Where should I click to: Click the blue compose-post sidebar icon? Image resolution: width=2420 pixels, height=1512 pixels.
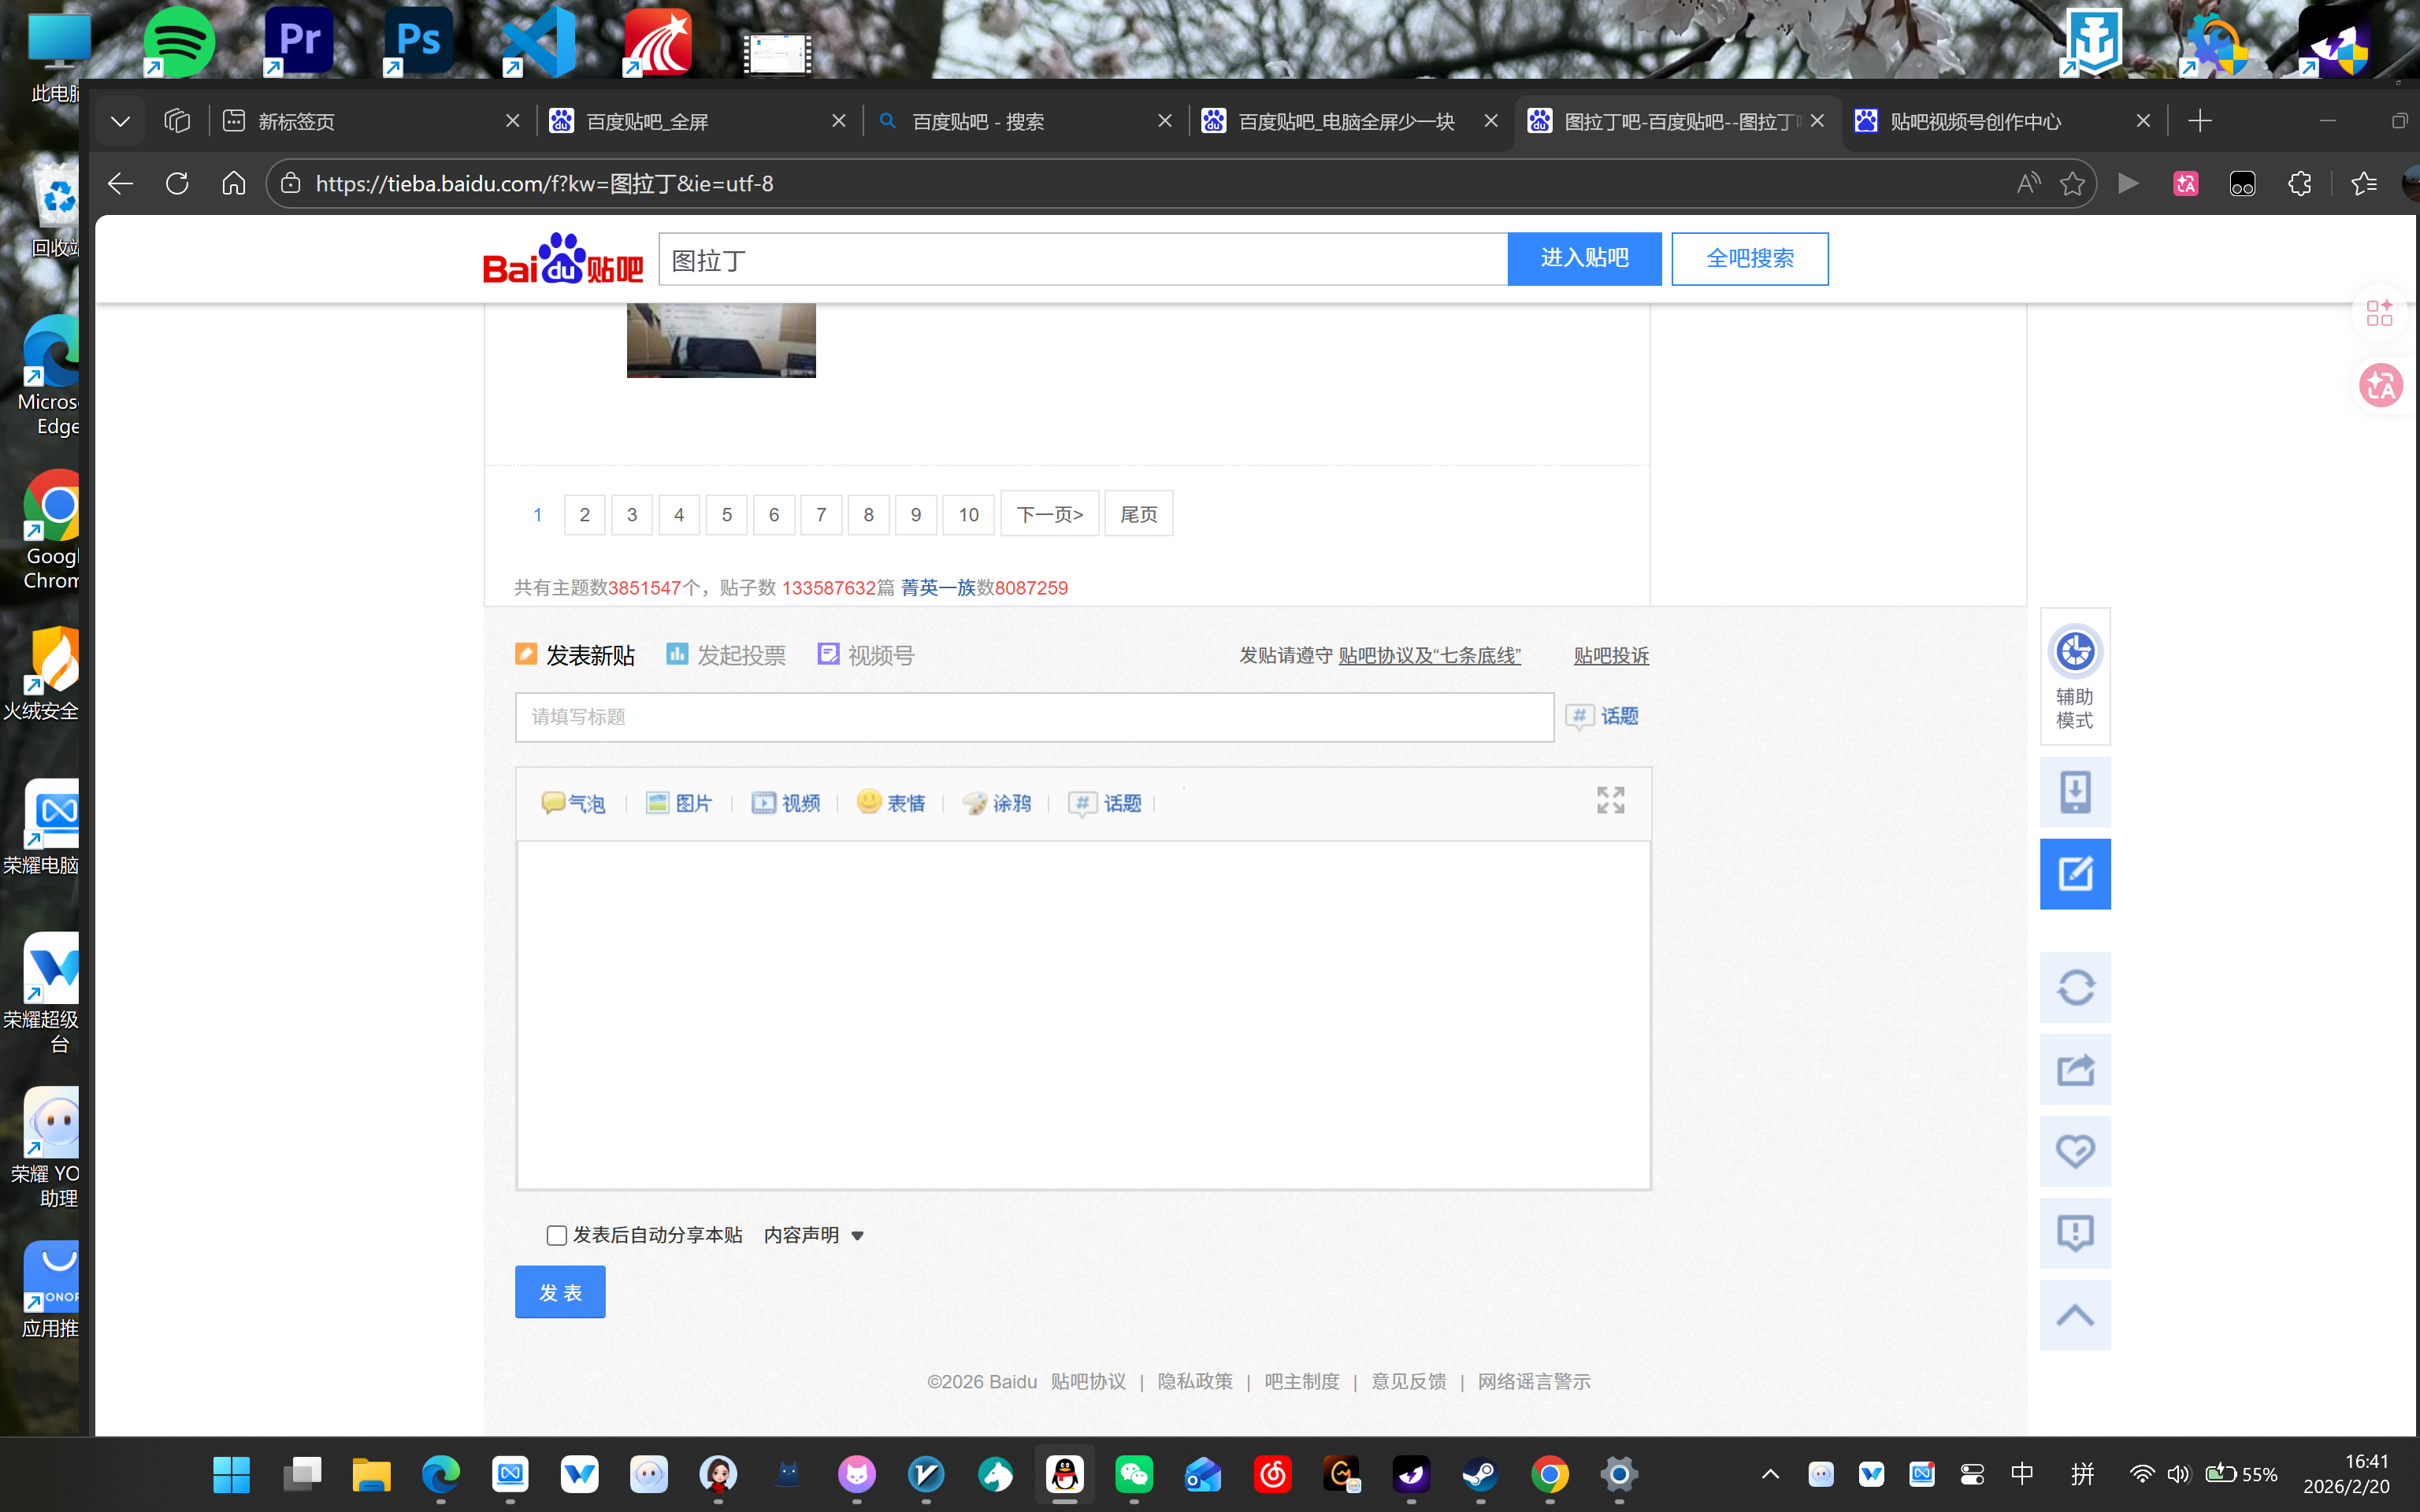pos(2075,874)
